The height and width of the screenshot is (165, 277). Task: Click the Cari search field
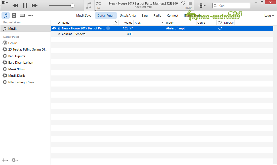231,6
